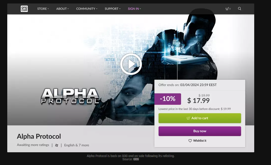This screenshot has width=271, height=165.
Task: Open the SUPPORT menu
Action: [112, 8]
